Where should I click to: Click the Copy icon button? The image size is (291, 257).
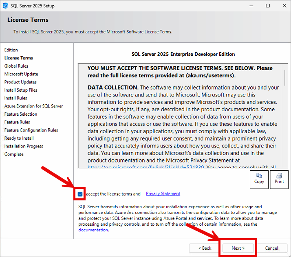click(x=259, y=179)
